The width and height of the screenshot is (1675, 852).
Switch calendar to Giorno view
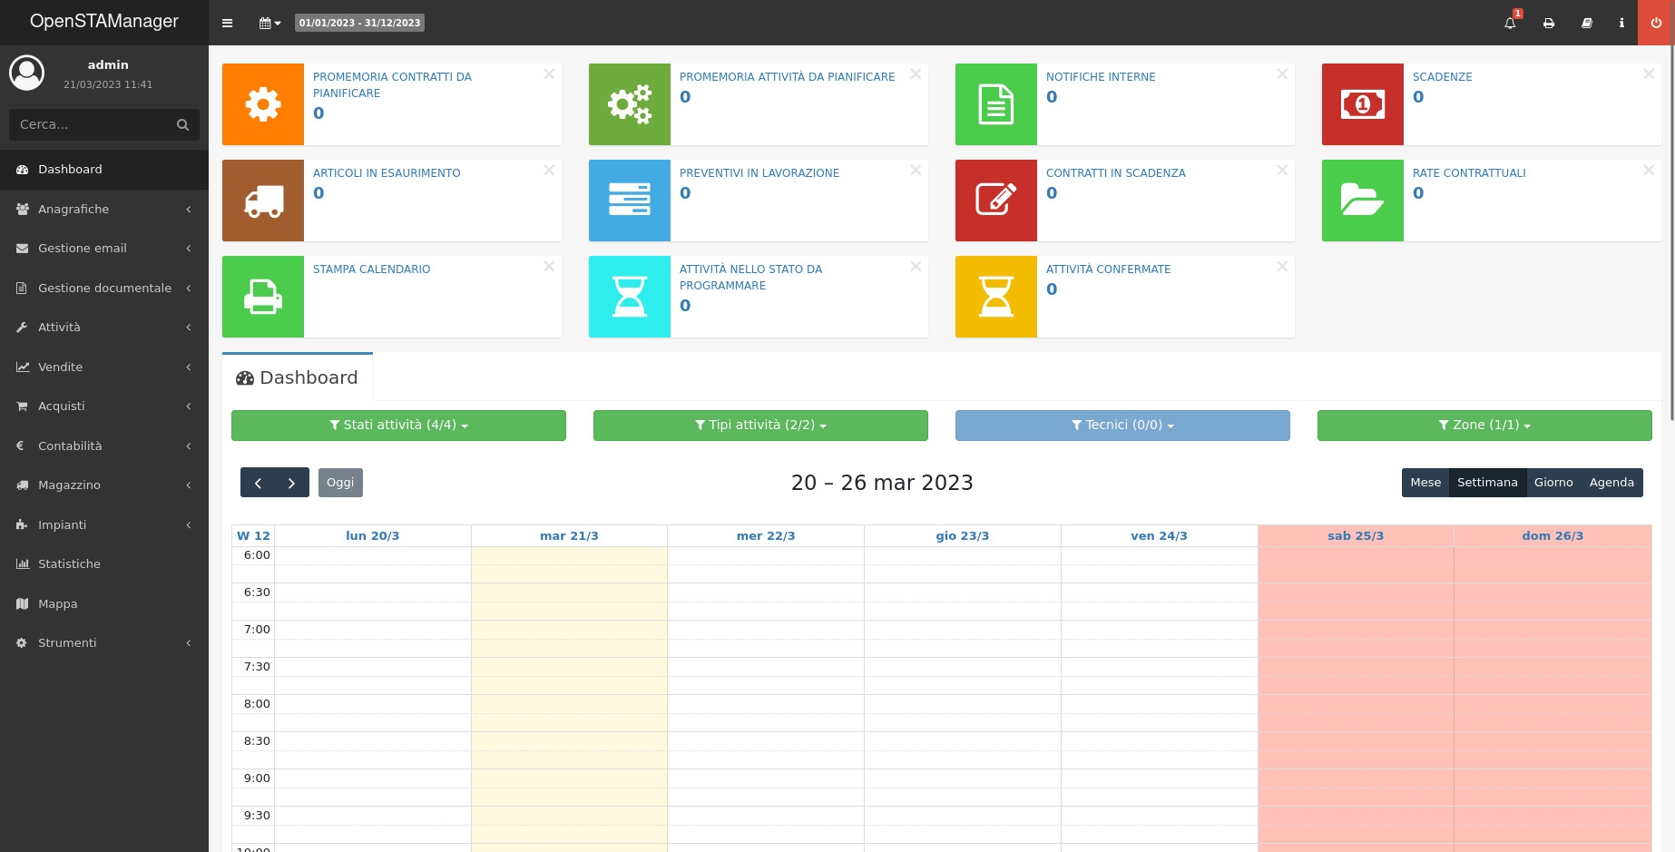click(x=1553, y=483)
